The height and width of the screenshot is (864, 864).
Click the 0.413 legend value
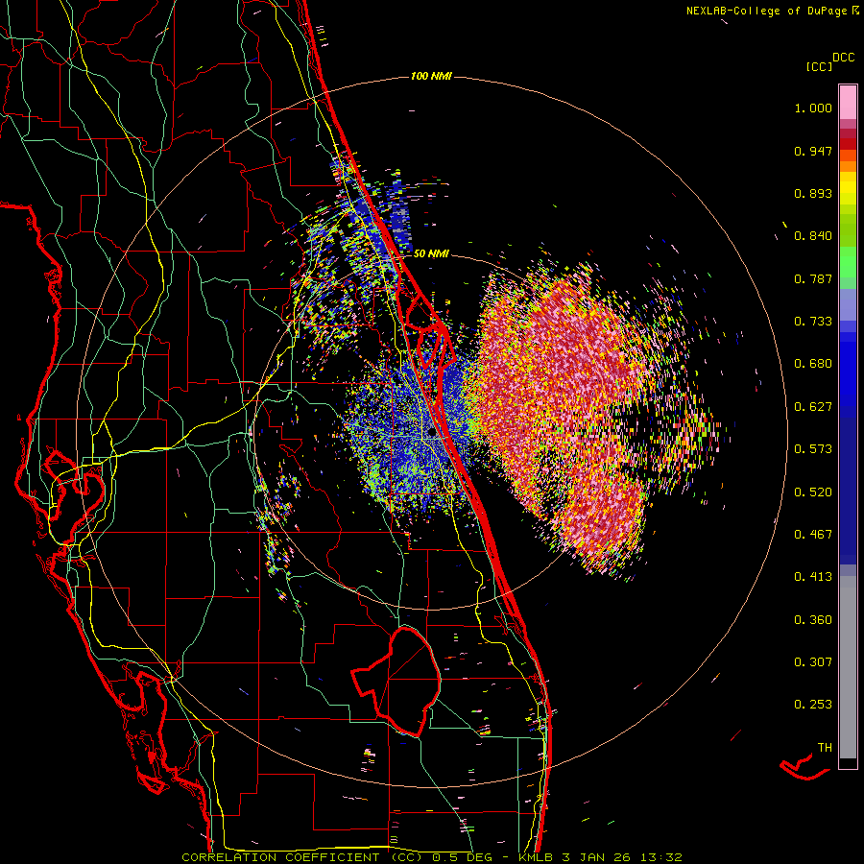813,577
